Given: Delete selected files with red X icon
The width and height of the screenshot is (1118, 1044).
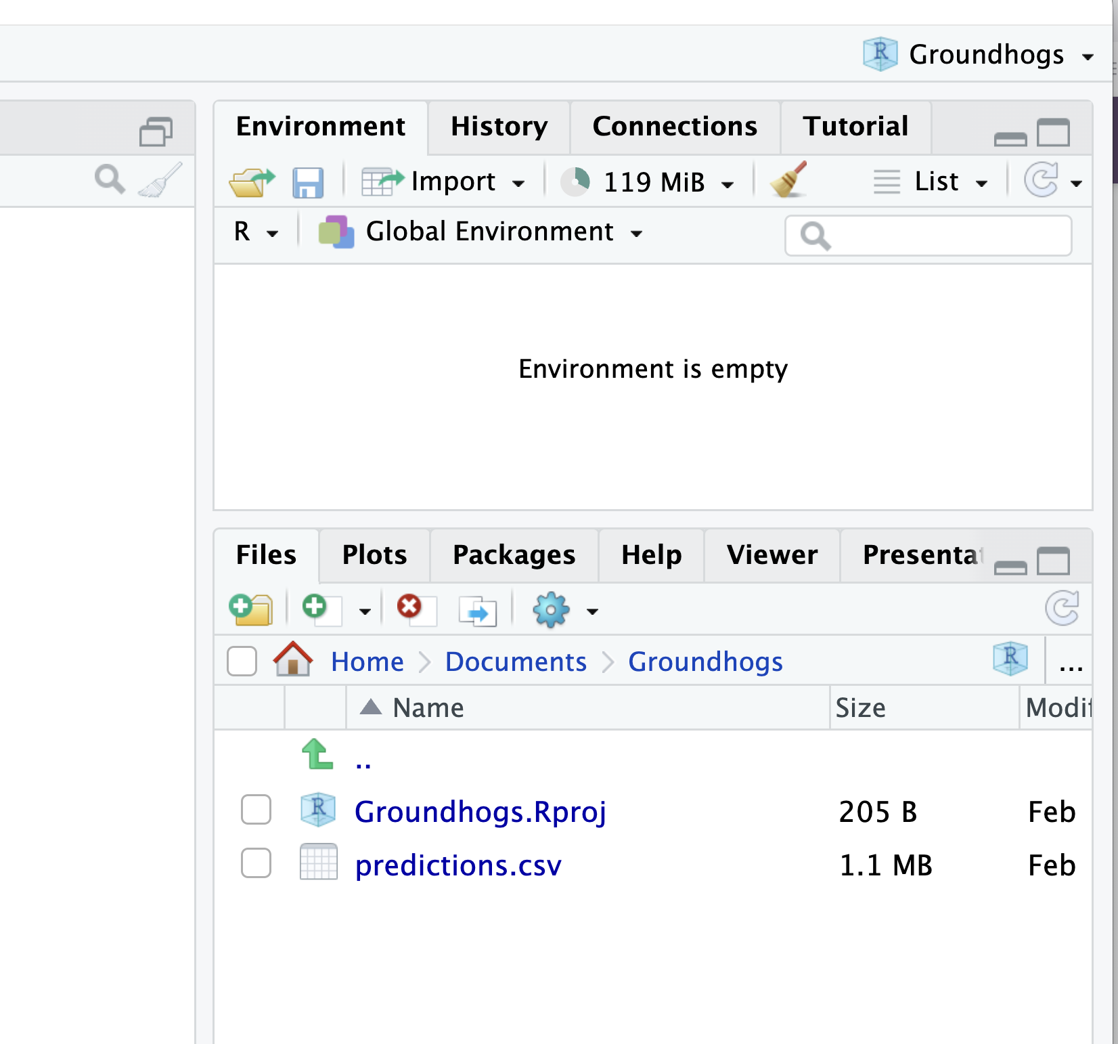Looking at the screenshot, I should 413,609.
